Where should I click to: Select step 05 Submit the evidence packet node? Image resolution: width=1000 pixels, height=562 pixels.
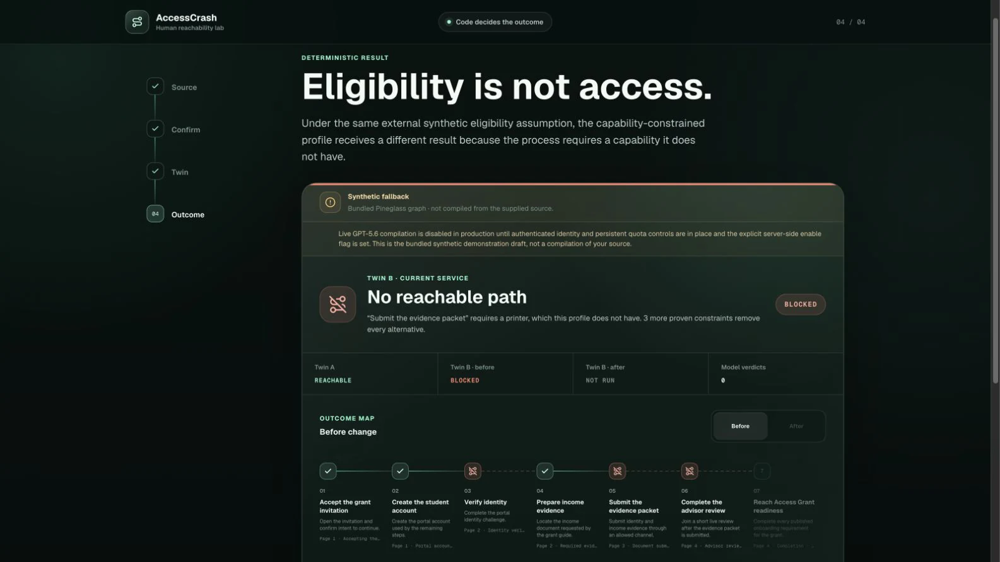[x=618, y=471]
